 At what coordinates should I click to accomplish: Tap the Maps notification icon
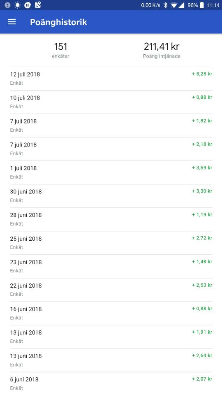[x=38, y=5]
